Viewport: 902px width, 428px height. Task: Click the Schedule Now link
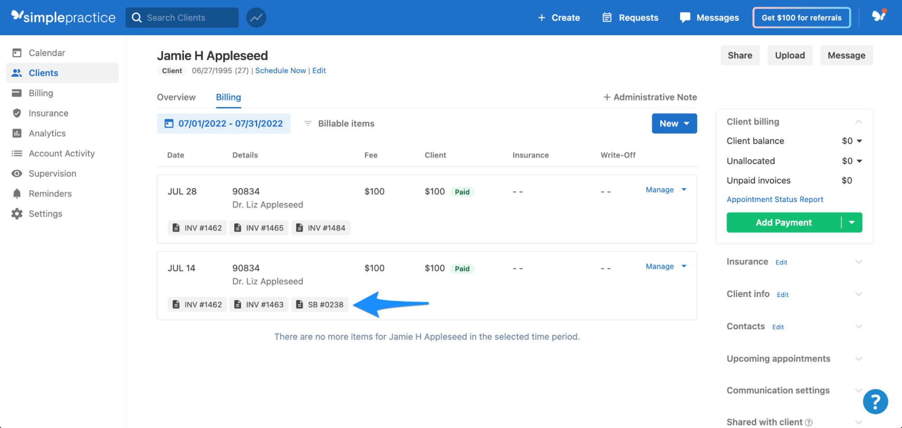click(x=280, y=70)
